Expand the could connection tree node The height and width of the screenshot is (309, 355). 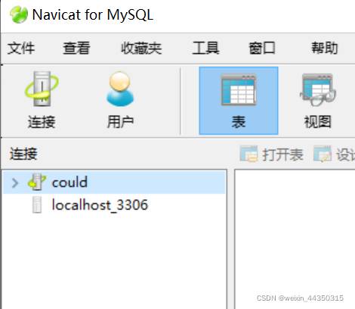pyautogui.click(x=15, y=183)
